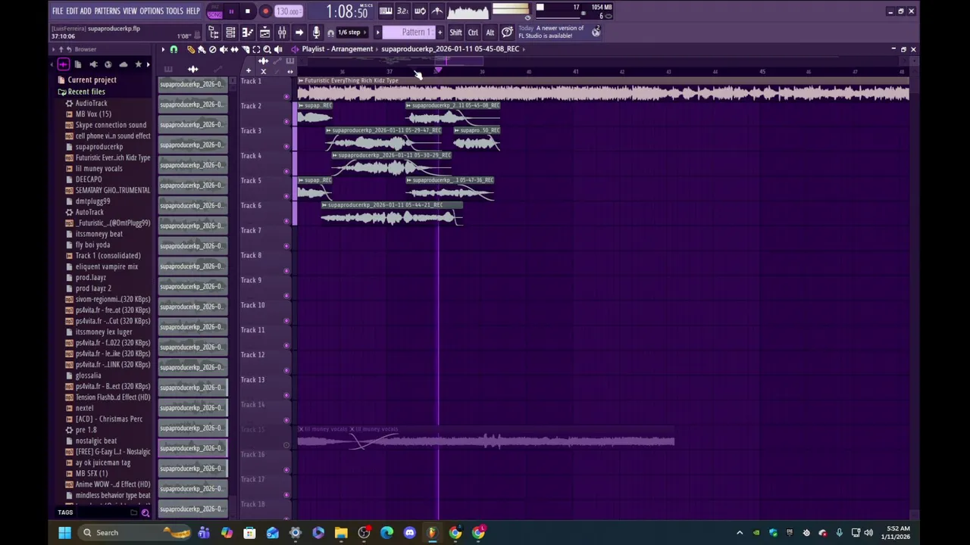Toggle the metronome icon
The height and width of the screenshot is (545, 970).
click(437, 11)
